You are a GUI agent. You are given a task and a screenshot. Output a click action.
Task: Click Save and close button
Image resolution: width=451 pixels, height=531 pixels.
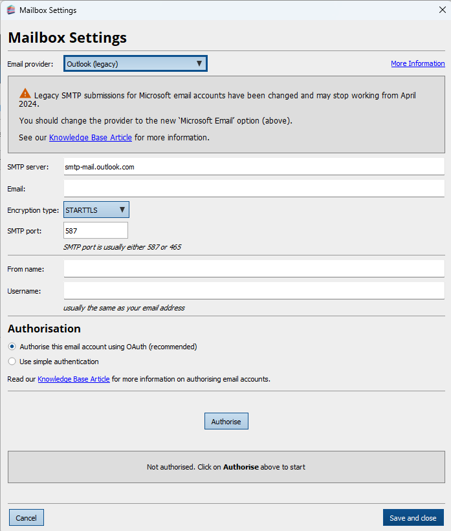coord(413,517)
